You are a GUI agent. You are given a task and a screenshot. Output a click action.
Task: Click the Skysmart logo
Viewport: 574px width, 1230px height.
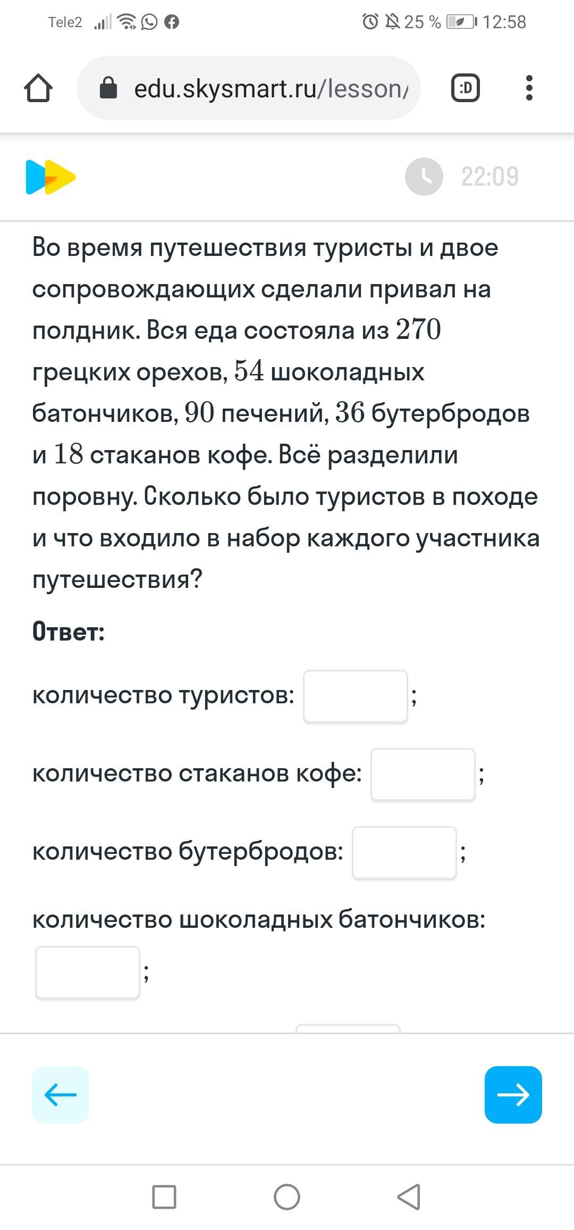coord(50,177)
